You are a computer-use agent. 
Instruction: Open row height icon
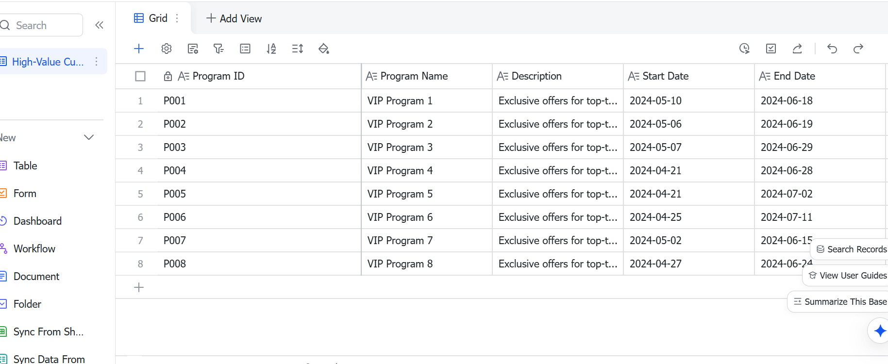click(298, 49)
